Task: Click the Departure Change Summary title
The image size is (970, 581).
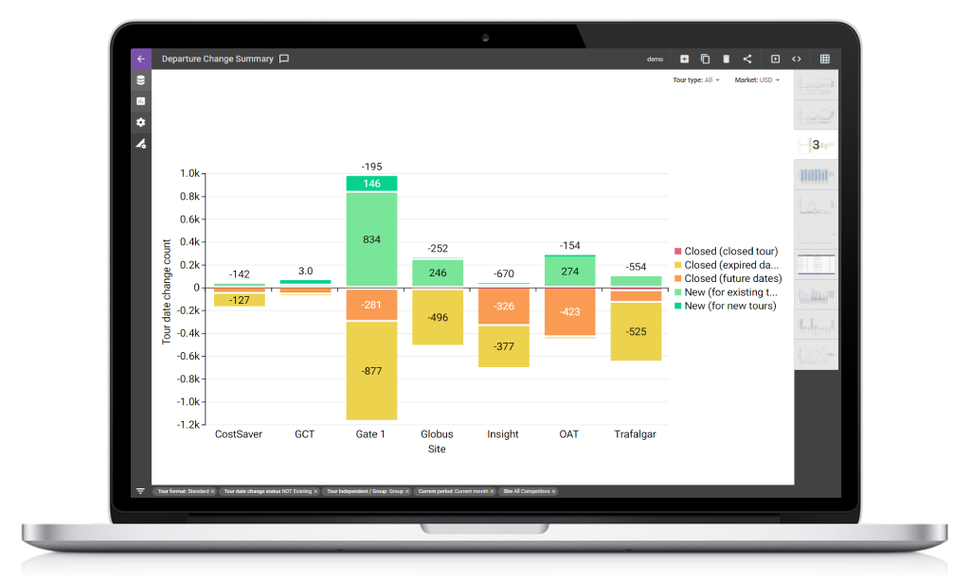Action: click(218, 59)
